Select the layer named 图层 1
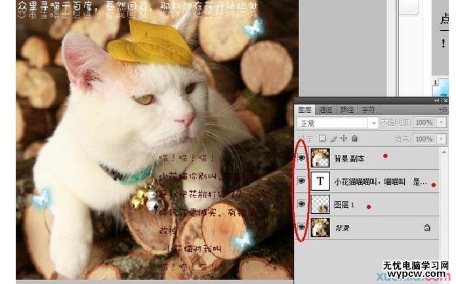This screenshot has width=456, height=284. pos(344,205)
